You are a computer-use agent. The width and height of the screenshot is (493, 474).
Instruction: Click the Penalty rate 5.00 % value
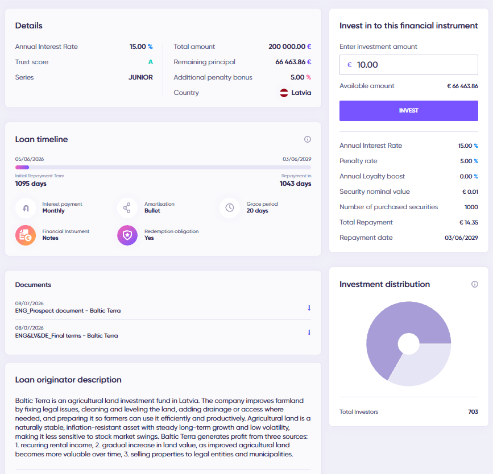click(x=469, y=161)
